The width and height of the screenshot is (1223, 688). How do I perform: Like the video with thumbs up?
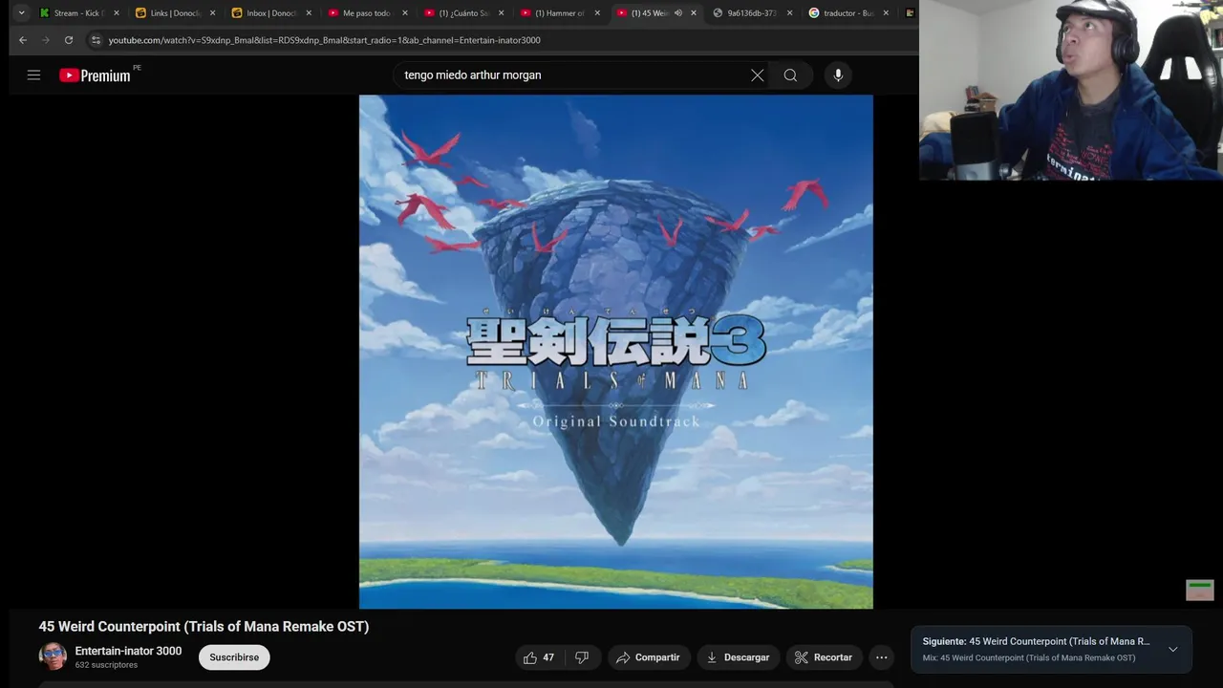(539, 657)
